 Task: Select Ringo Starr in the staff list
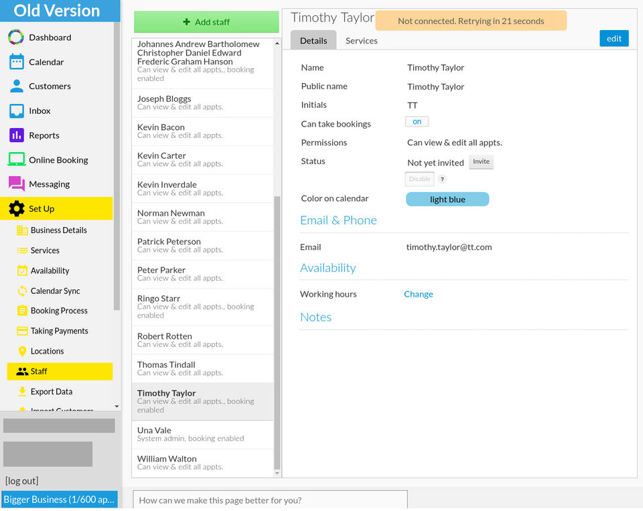coord(202,307)
